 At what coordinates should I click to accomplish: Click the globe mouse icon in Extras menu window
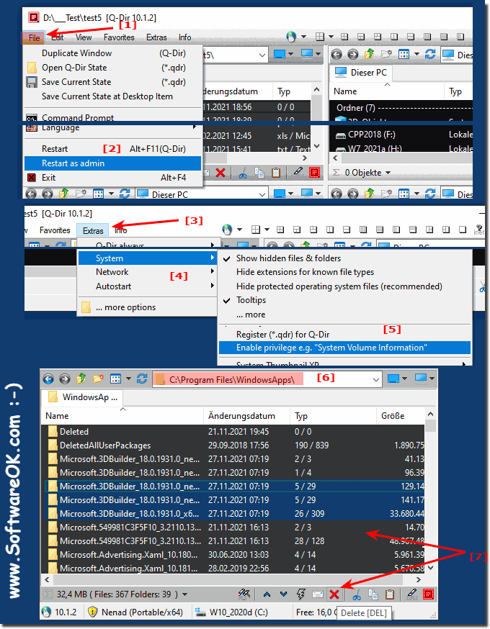[x=227, y=230]
